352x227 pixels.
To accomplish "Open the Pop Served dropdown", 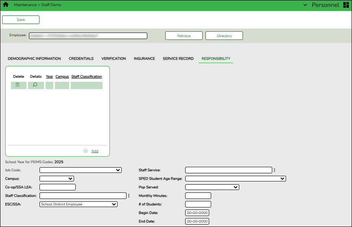I will [x=212, y=187].
